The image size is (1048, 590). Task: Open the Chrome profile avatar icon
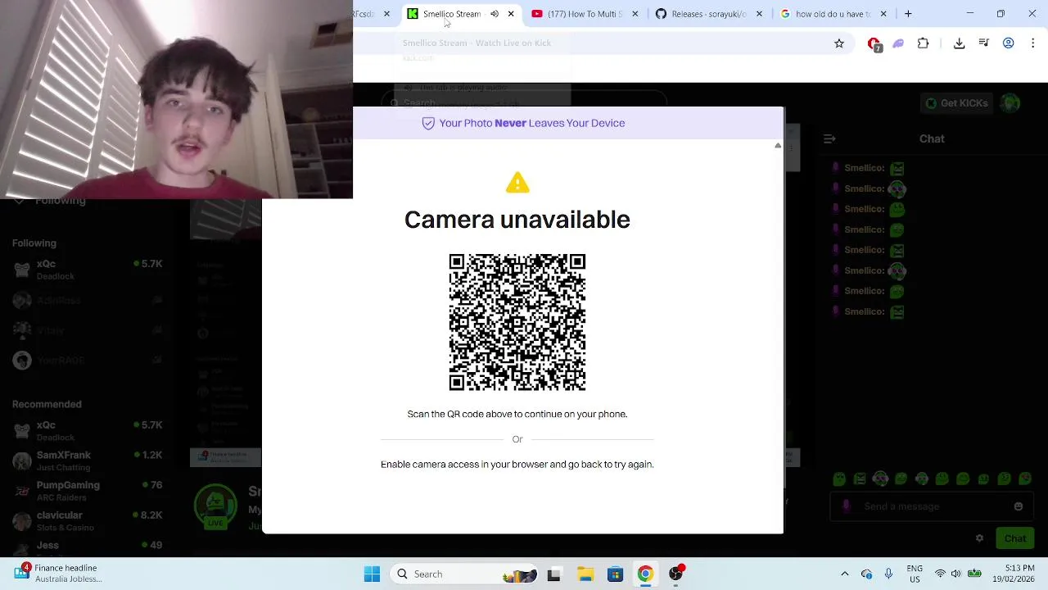[x=1009, y=43]
